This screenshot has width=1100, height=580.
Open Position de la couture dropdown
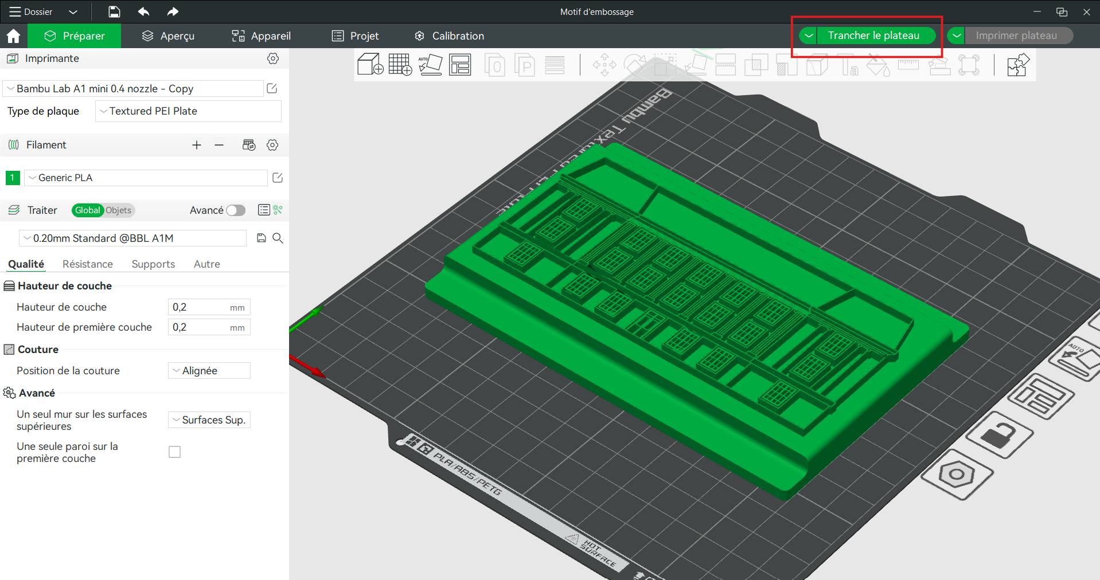tap(209, 371)
